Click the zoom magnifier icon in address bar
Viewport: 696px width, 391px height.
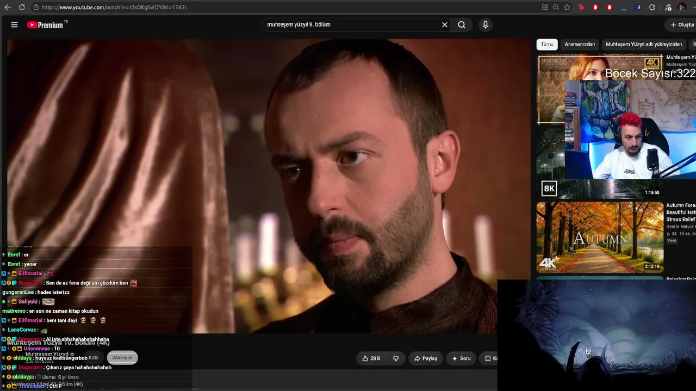point(556,7)
